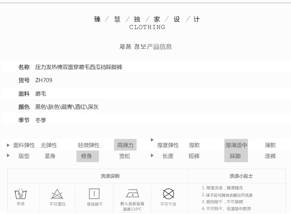Click the arrow above 厚度弹性
This screenshot has height=214, width=291.
point(152,140)
